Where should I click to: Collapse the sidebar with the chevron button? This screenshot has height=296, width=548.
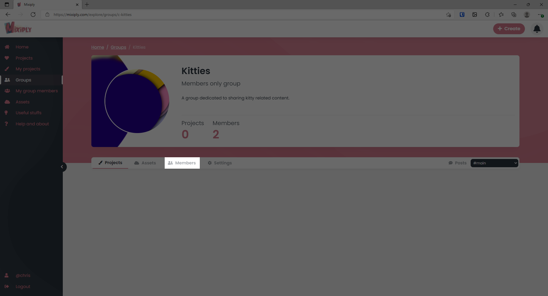[62, 167]
